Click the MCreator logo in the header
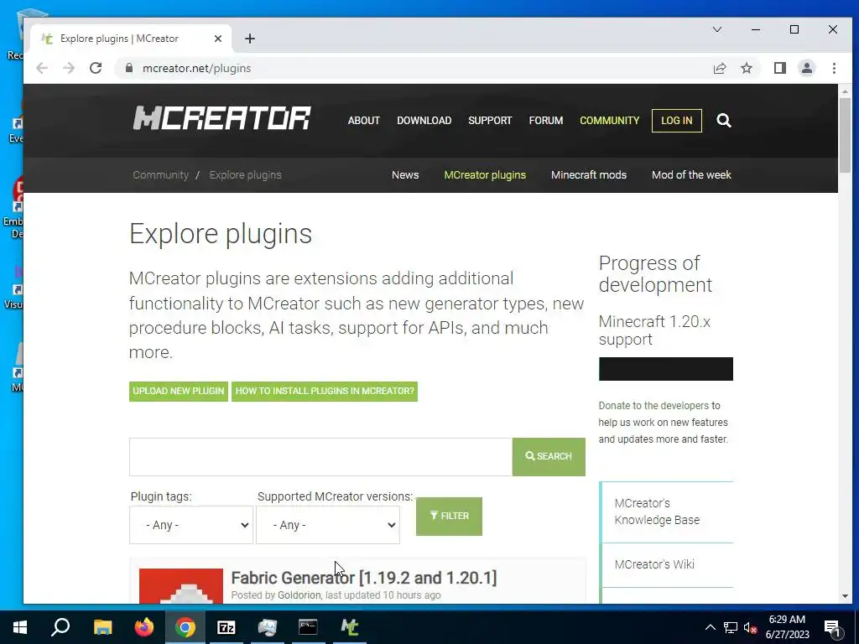Screen dimensions: 859x644 [x=221, y=117]
